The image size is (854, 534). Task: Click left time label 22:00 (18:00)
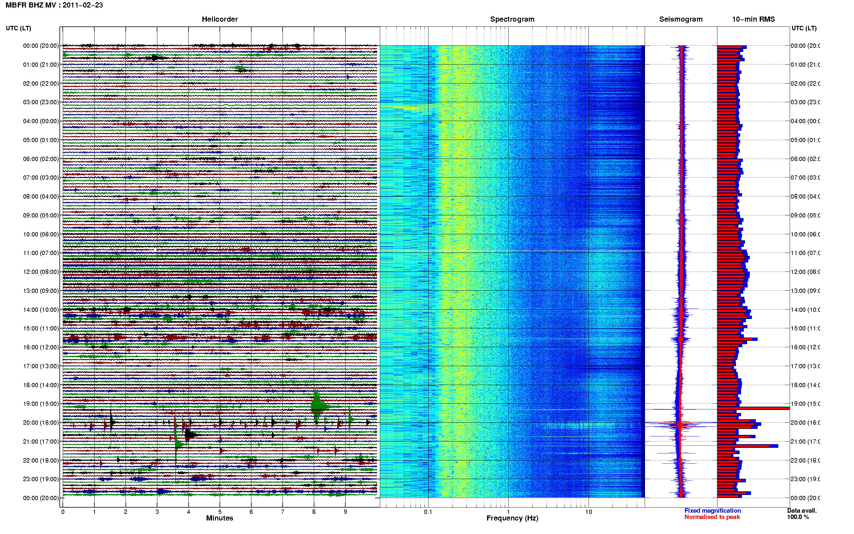click(41, 460)
